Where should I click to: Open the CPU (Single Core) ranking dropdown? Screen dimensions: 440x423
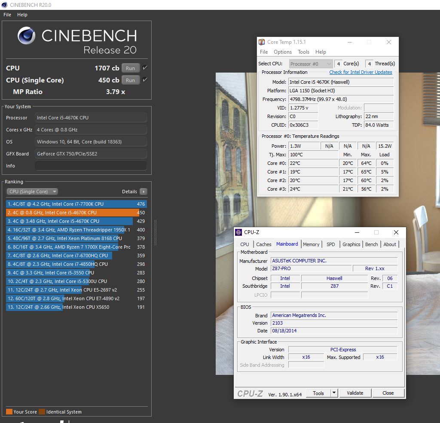point(32,192)
